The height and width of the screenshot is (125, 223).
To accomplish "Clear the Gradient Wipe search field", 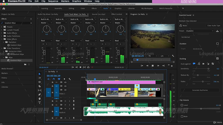I will click(x=31, y=23).
